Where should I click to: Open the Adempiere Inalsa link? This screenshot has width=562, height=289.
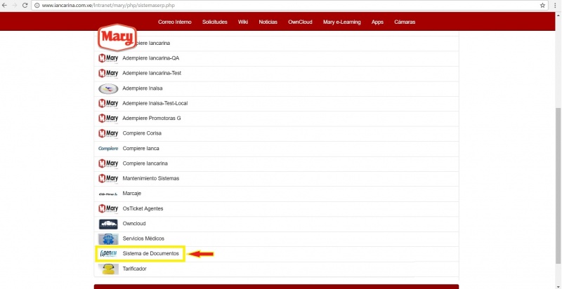(x=143, y=88)
